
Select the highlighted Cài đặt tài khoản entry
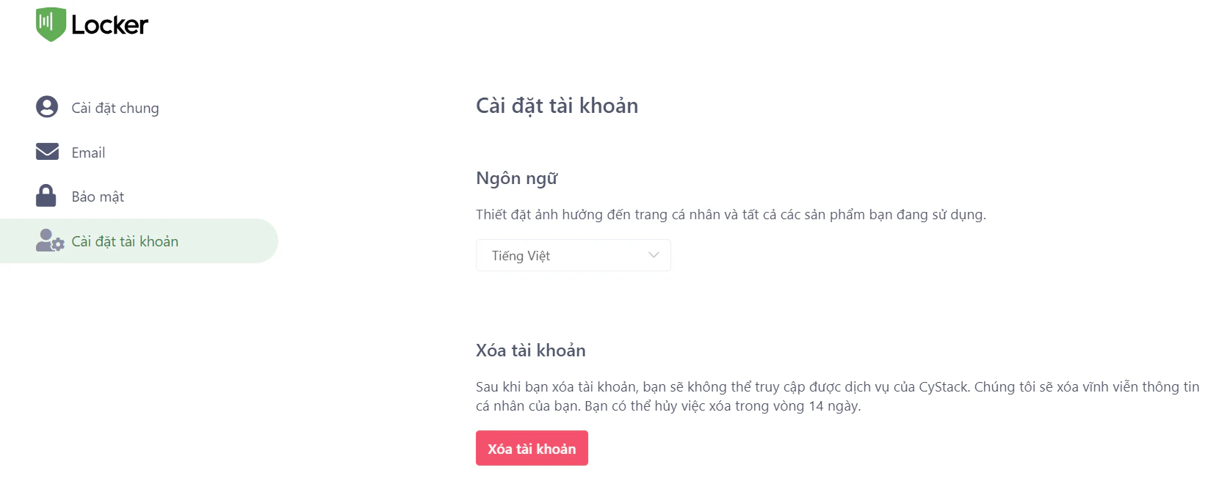pos(125,240)
